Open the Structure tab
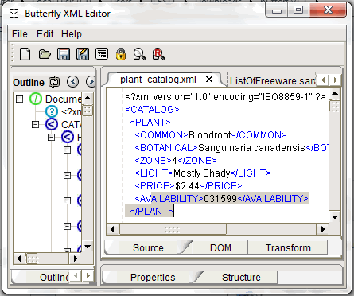This screenshot has height=296, width=354. 241,277
